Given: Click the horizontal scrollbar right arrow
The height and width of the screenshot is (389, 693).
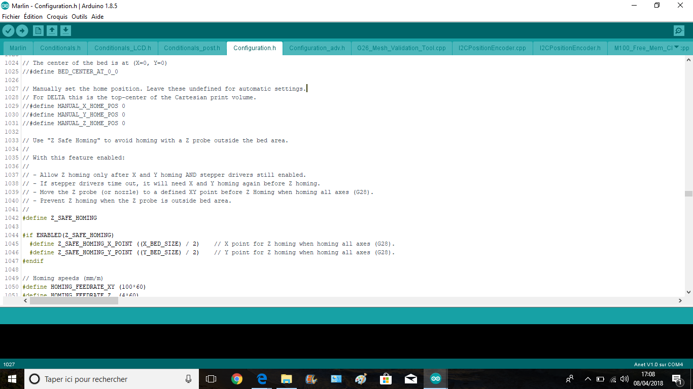Looking at the screenshot, I should 680,300.
